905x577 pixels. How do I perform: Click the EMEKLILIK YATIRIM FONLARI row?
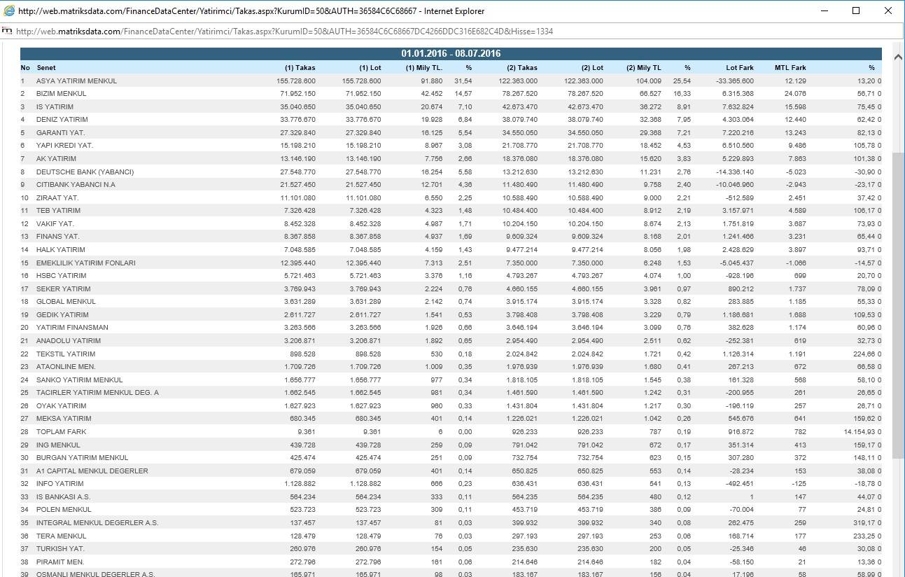[85, 263]
